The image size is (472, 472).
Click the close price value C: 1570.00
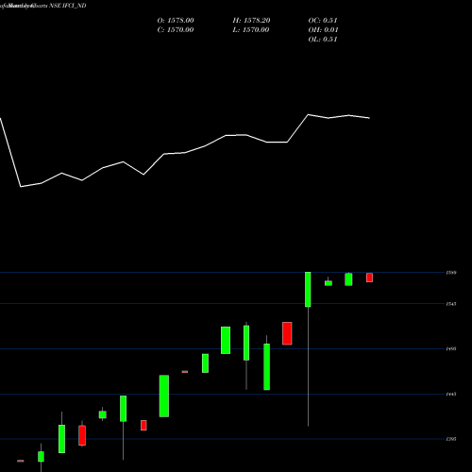[176, 30]
